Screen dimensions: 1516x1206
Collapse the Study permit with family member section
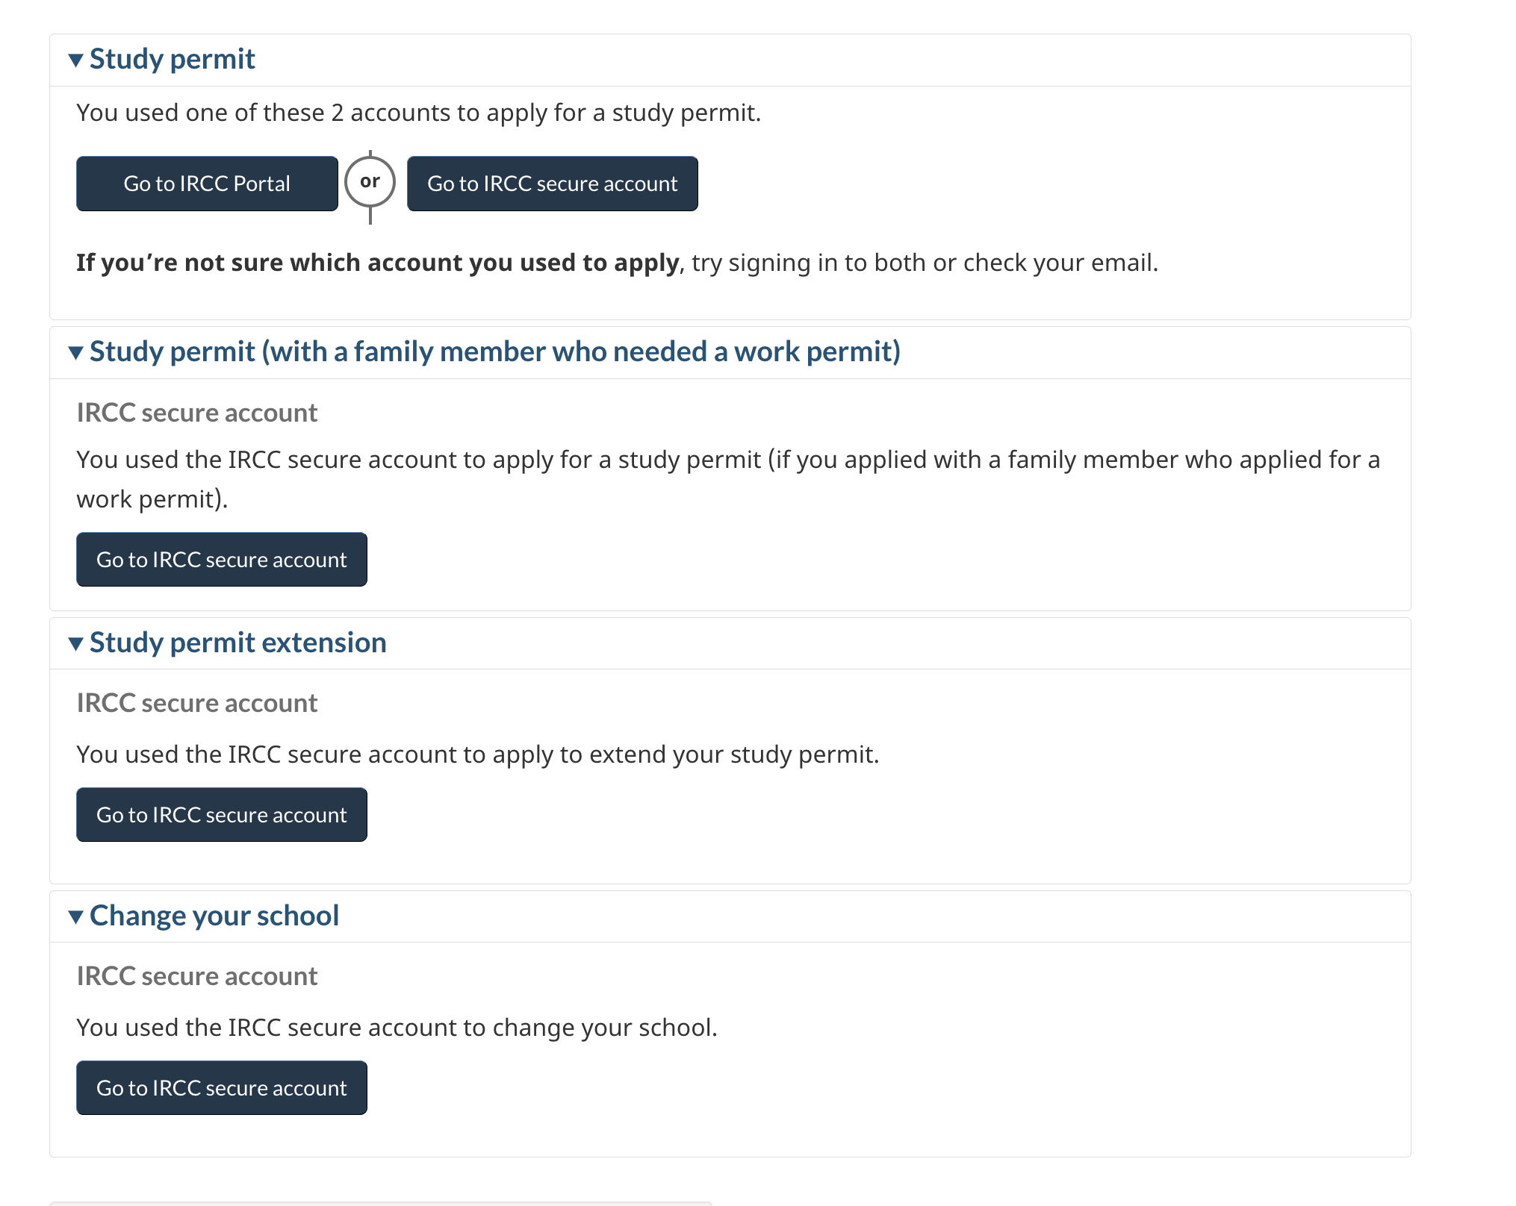(494, 352)
